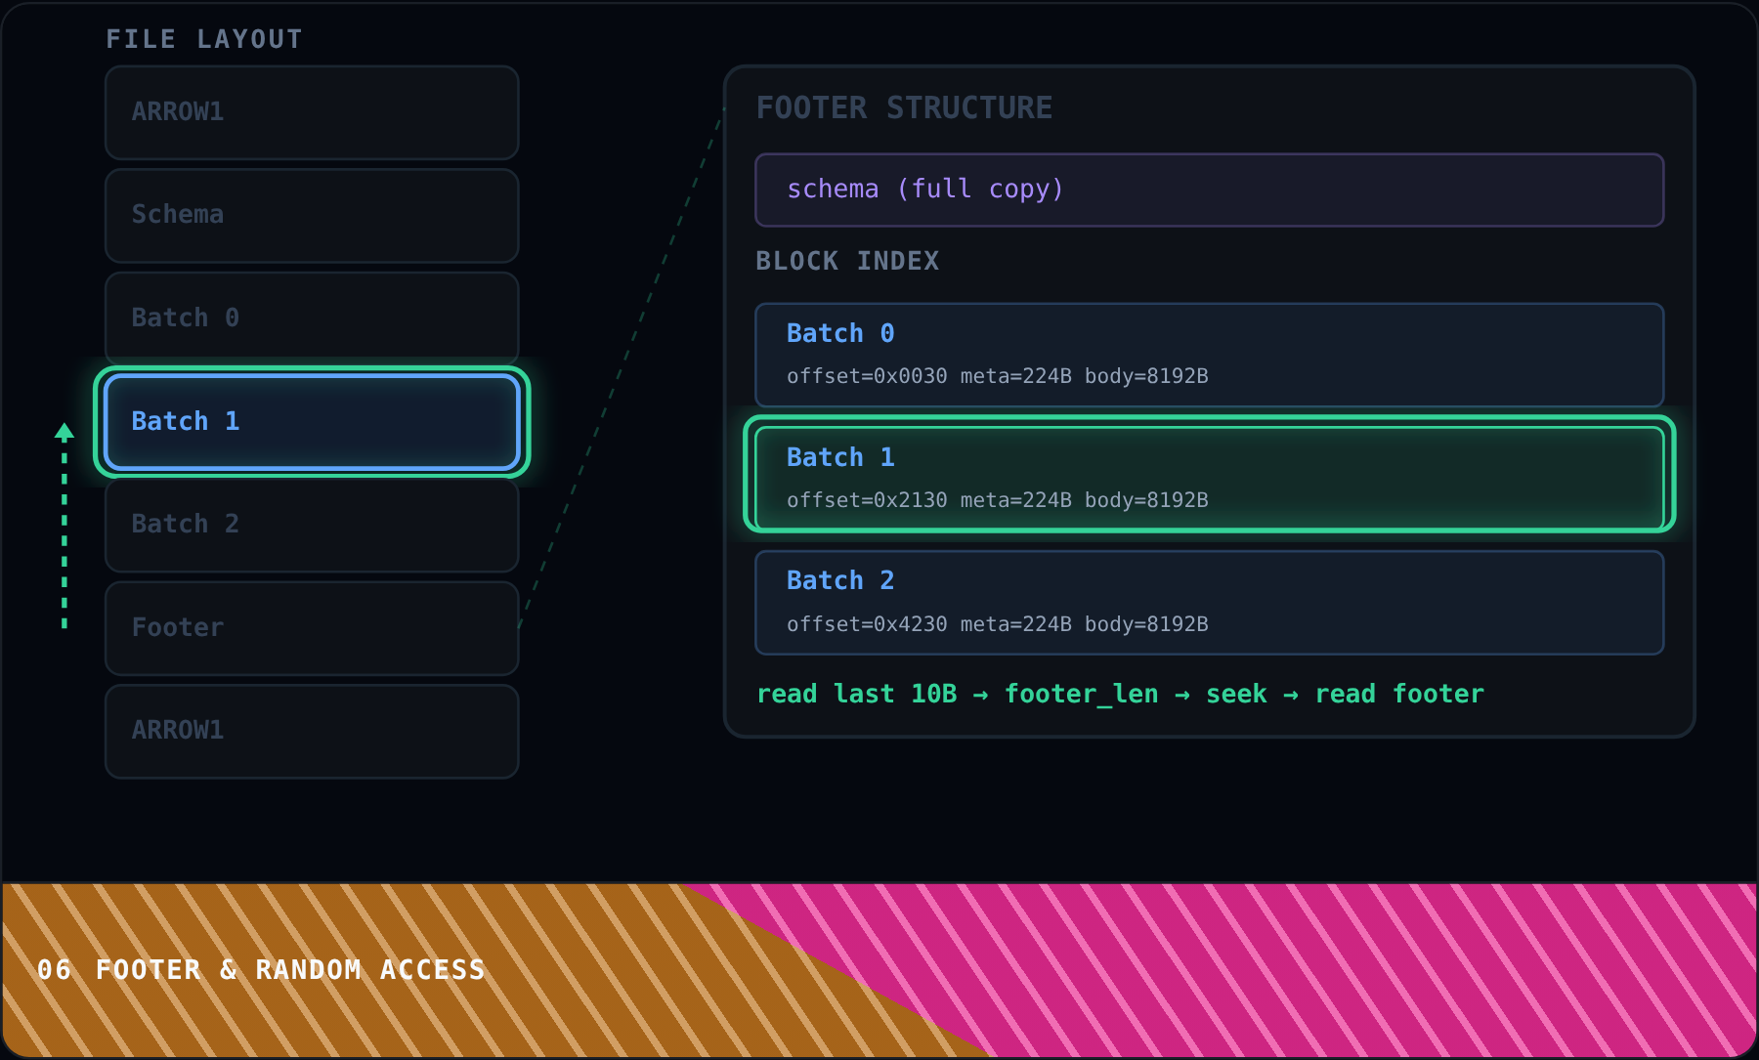
Task: Click the '06 FOOTER & RANDOM ACCESS' title
Action: click(x=261, y=970)
